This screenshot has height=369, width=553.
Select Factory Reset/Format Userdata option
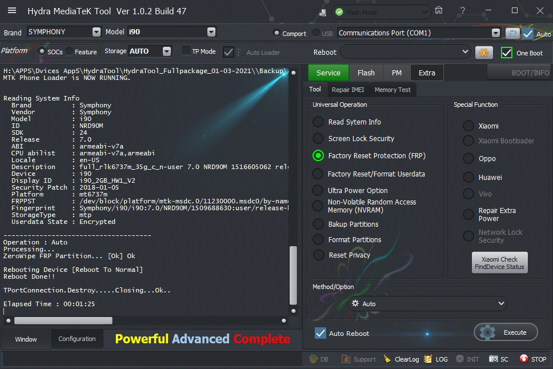point(318,174)
